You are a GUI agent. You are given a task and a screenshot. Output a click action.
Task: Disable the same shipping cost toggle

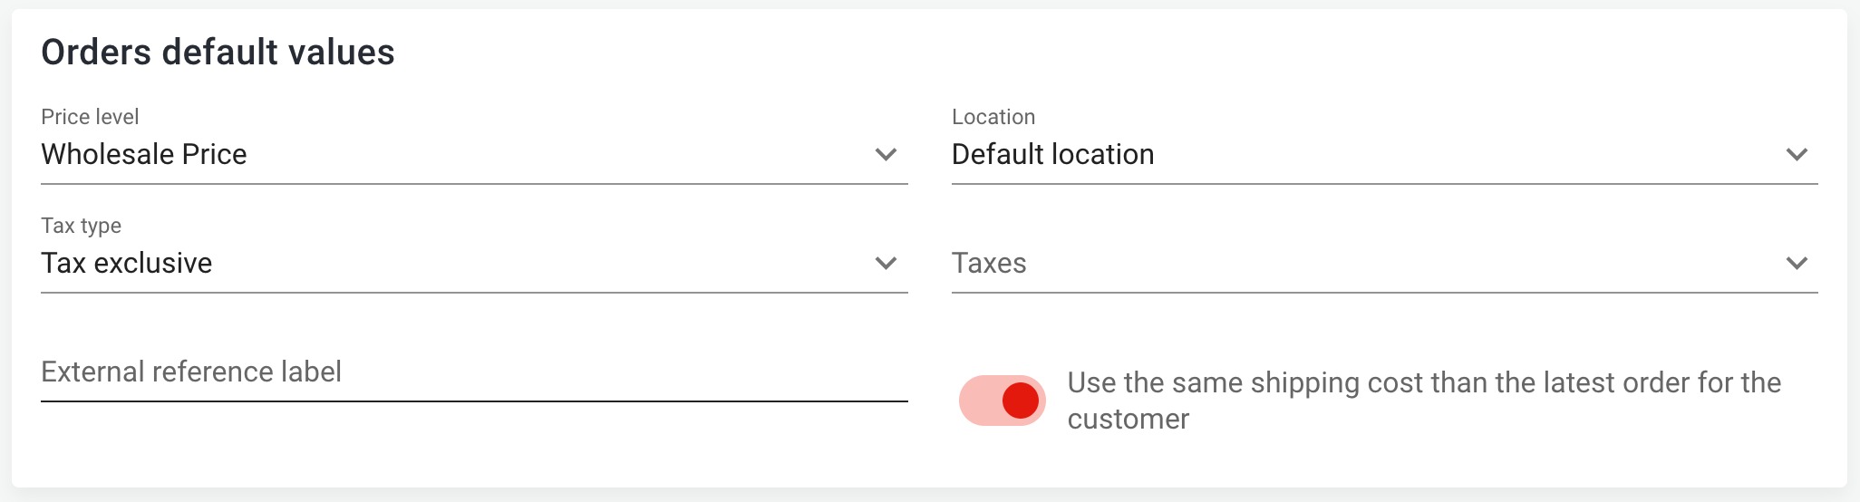1003,401
